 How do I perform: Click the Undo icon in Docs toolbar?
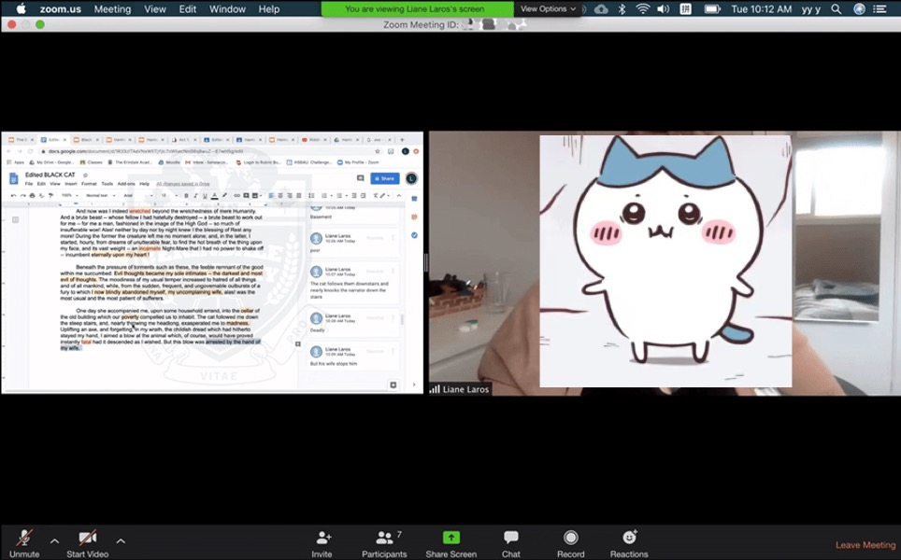point(13,196)
